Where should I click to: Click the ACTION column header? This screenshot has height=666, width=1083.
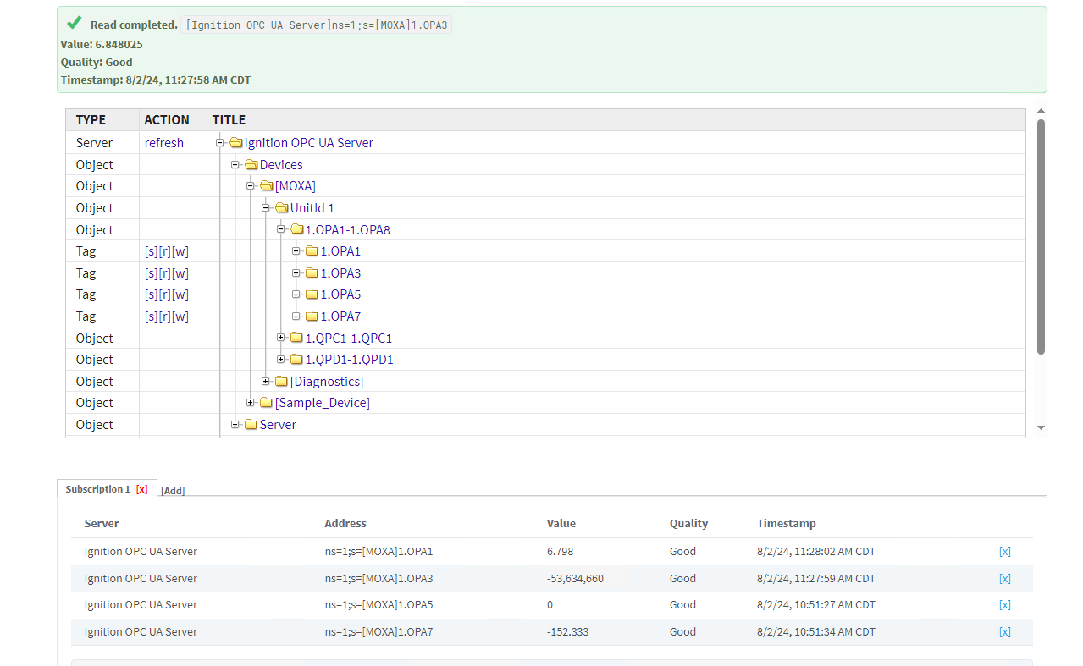(167, 120)
